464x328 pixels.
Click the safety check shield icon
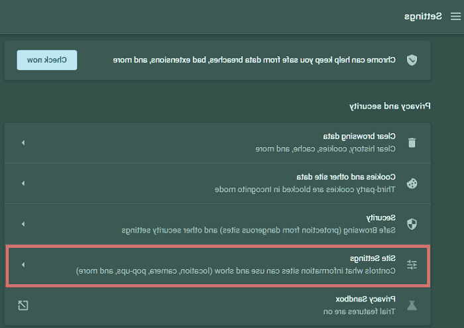coord(412,60)
